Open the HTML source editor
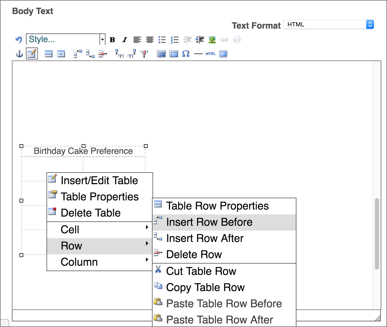This screenshot has width=387, height=327. coord(211,54)
